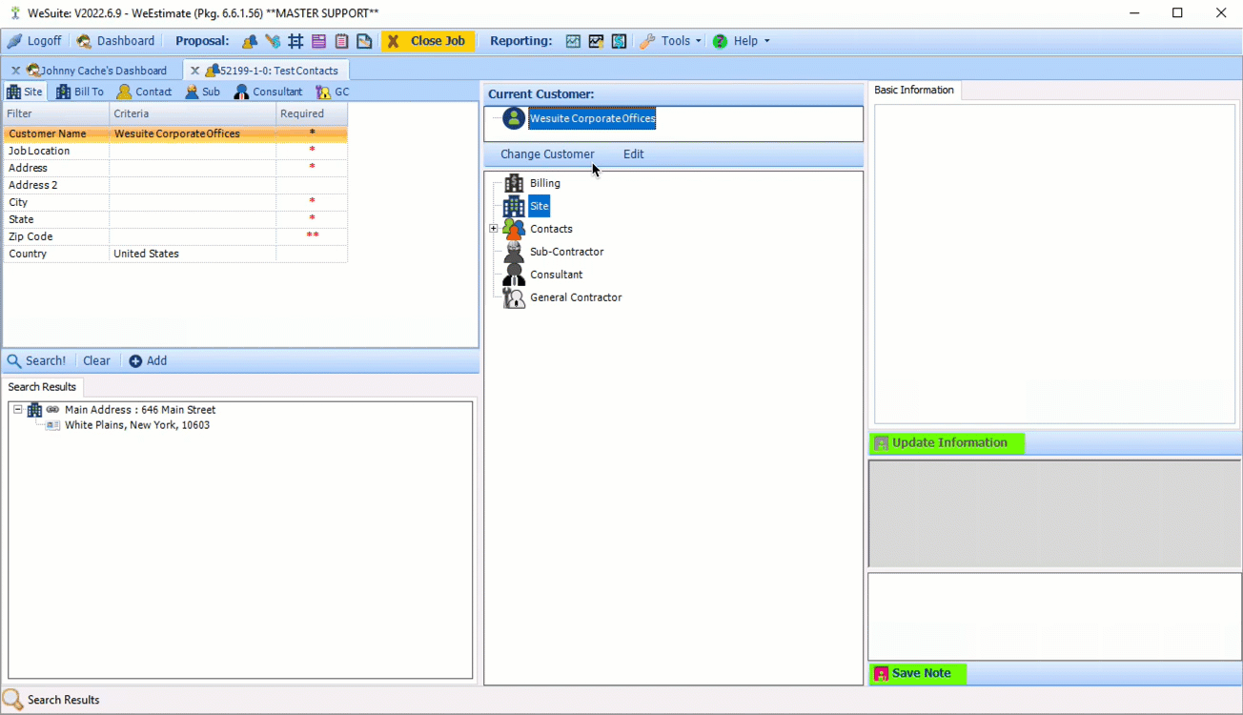The image size is (1243, 715).
Task: Select the Search Results tab
Action: [x=42, y=387]
